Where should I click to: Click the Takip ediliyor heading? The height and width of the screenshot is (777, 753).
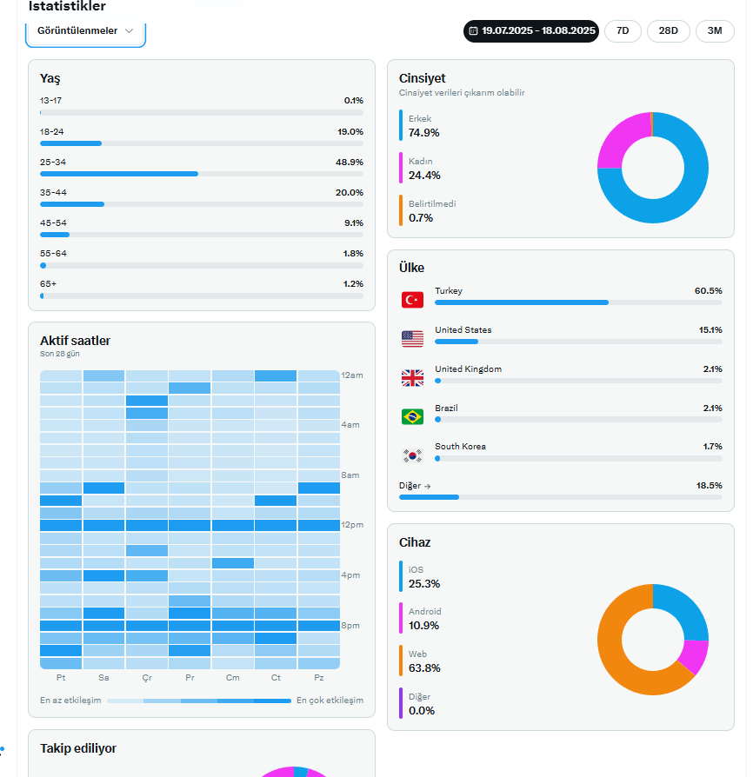point(78,748)
